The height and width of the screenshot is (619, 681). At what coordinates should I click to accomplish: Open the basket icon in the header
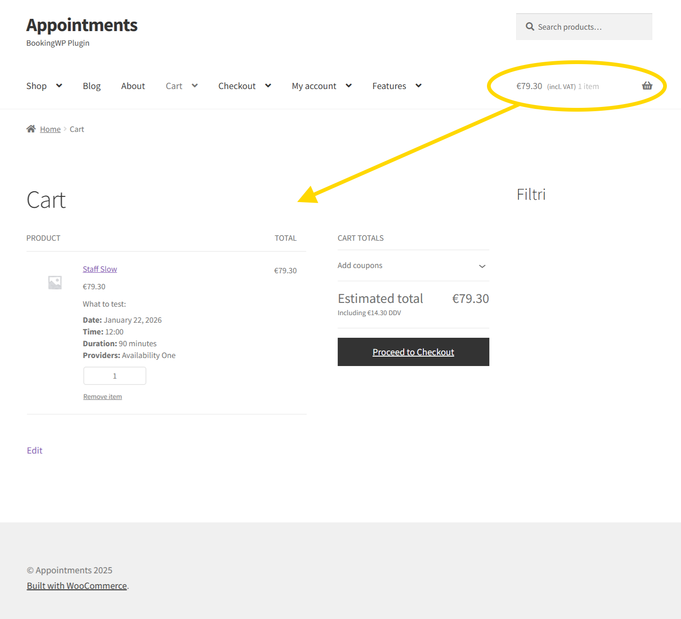647,86
